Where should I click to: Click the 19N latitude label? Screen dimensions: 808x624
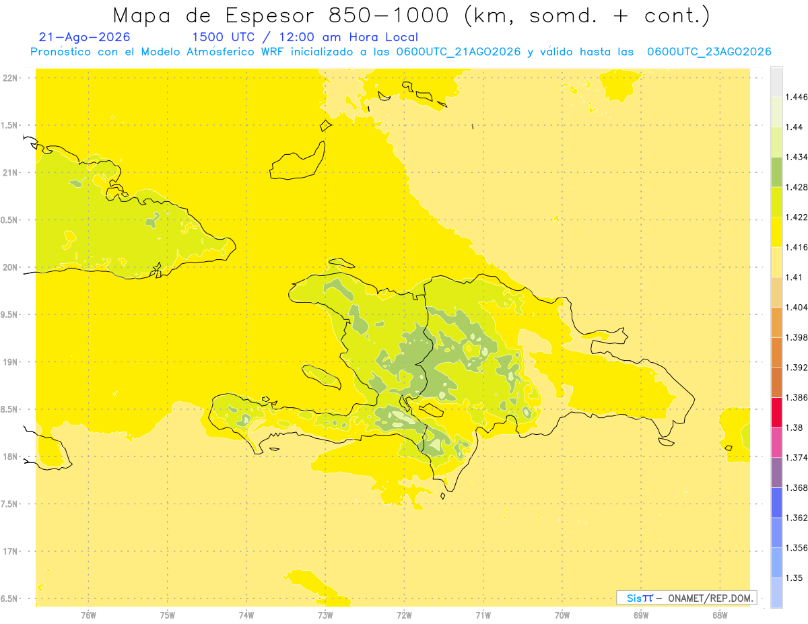click(10, 362)
